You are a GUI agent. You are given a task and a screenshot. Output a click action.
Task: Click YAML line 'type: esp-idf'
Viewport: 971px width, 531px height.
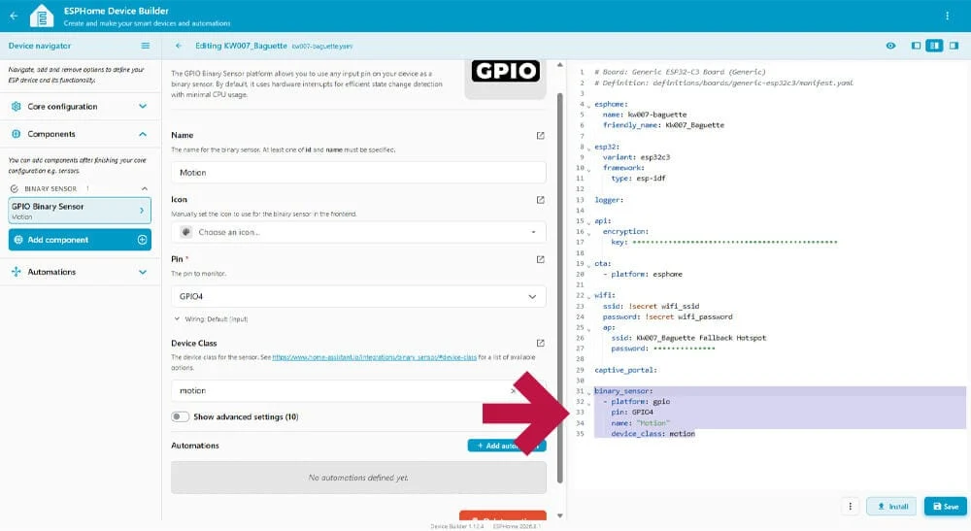[638, 179]
